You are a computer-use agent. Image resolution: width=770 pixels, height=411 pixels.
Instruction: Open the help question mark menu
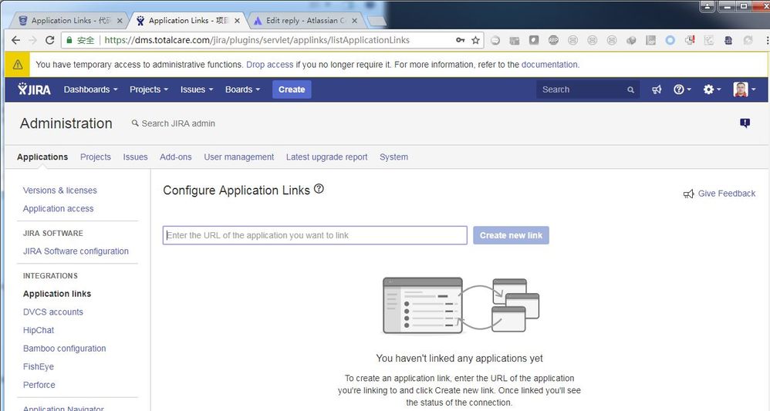tap(682, 89)
